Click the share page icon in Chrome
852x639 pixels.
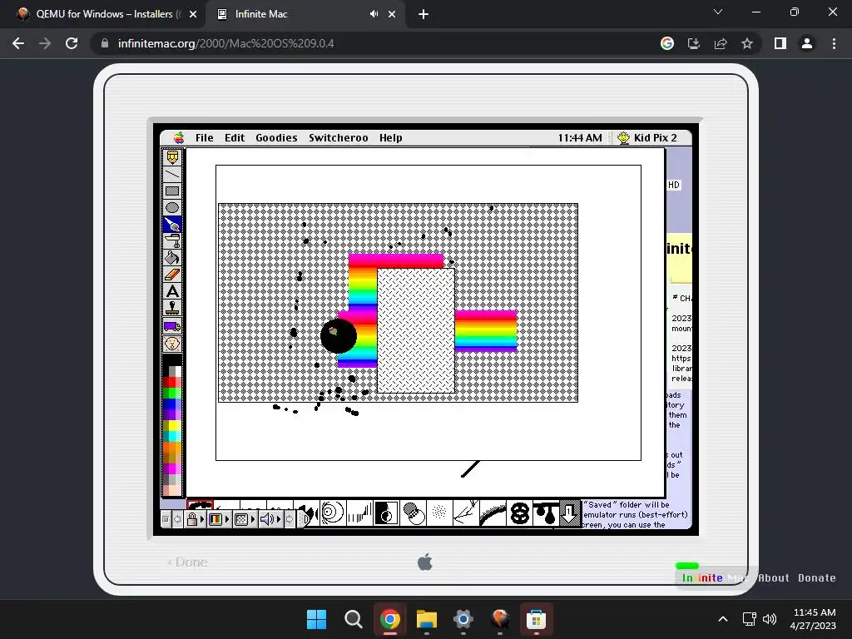coord(721,43)
